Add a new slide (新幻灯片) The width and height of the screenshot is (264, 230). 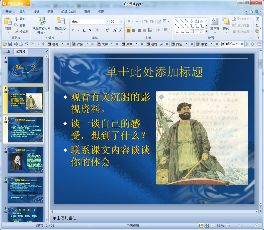tap(61, 25)
